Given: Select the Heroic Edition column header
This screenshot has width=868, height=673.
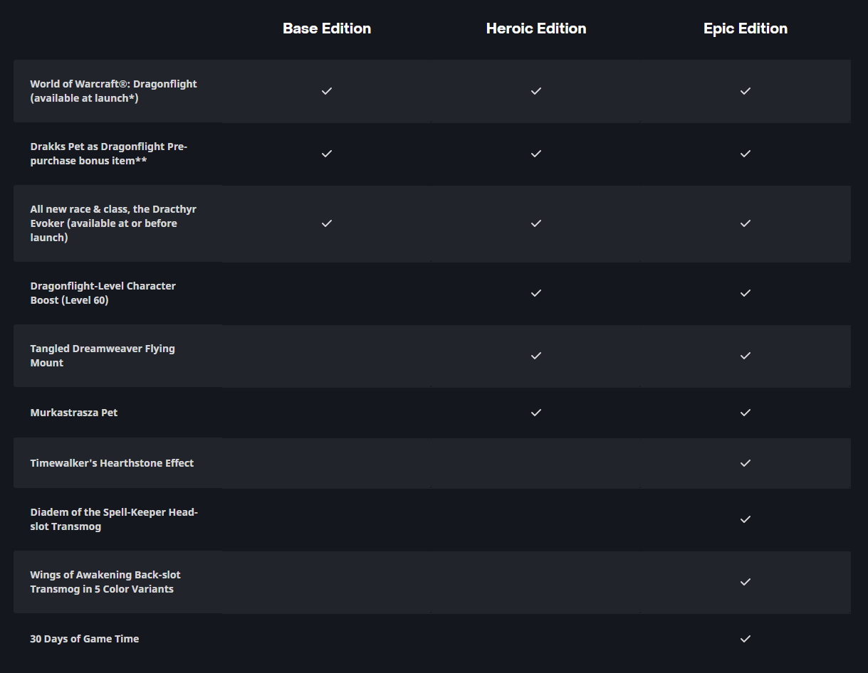Looking at the screenshot, I should pos(536,28).
